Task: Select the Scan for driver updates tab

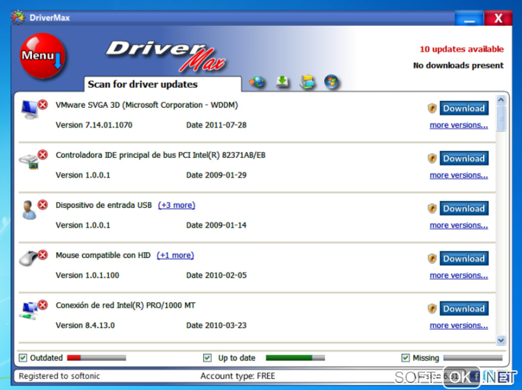Action: click(162, 84)
